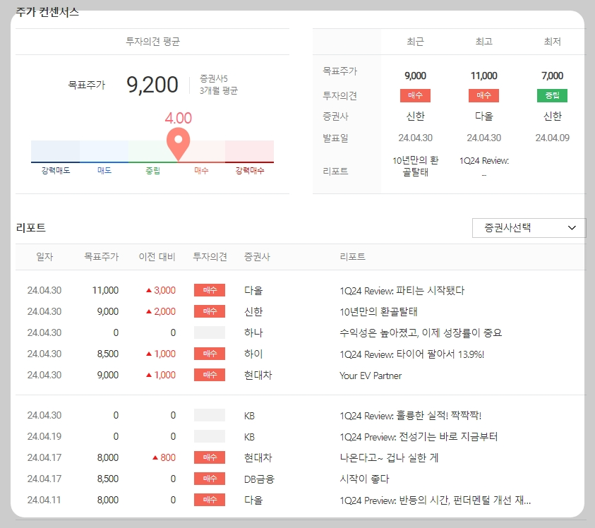
Task: Click the 하이 brokerage name
Action: pyautogui.click(x=253, y=354)
